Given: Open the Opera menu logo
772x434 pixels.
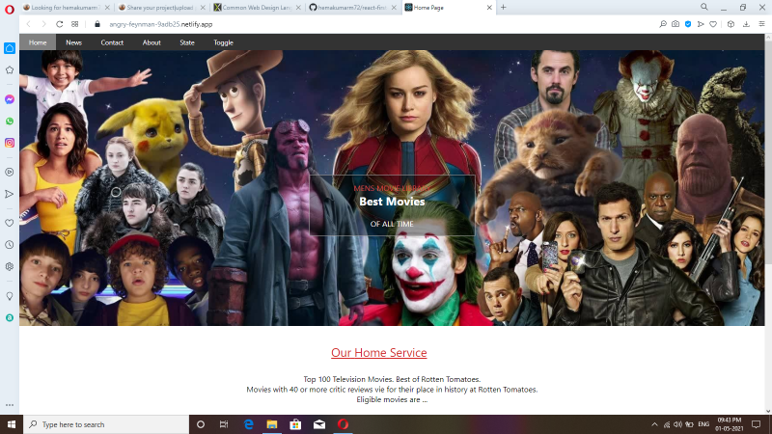Looking at the screenshot, I should pyautogui.click(x=10, y=10).
